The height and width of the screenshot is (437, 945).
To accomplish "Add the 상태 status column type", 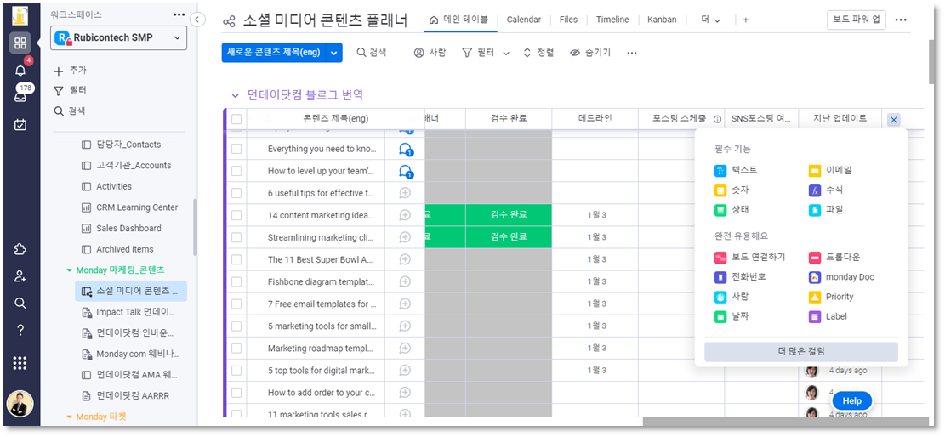I will (x=733, y=210).
